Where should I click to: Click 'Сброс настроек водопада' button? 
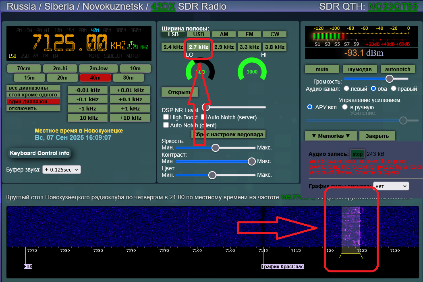click(228, 134)
